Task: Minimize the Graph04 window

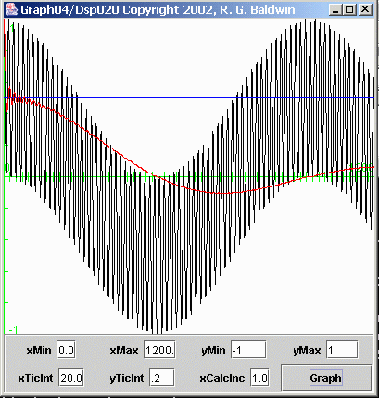Action: click(335, 9)
